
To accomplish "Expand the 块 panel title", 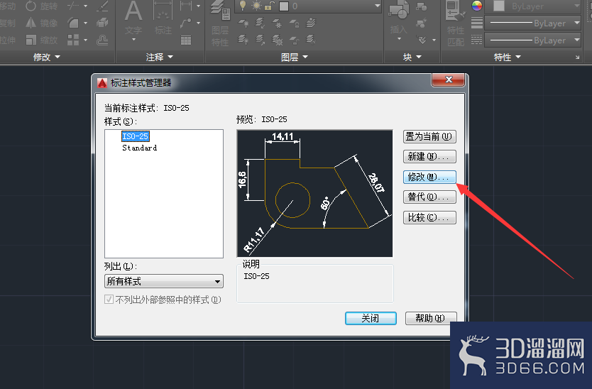I will pyautogui.click(x=412, y=57).
